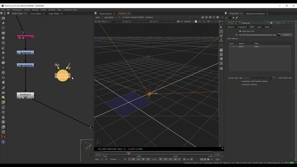Switch to the Export Queue tab
This screenshot has width=297, height=167.
point(105,13)
